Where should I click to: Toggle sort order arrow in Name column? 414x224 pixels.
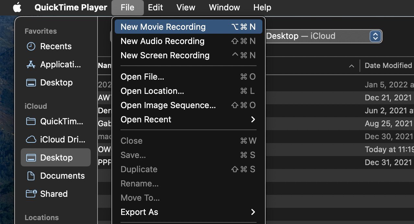[351, 66]
